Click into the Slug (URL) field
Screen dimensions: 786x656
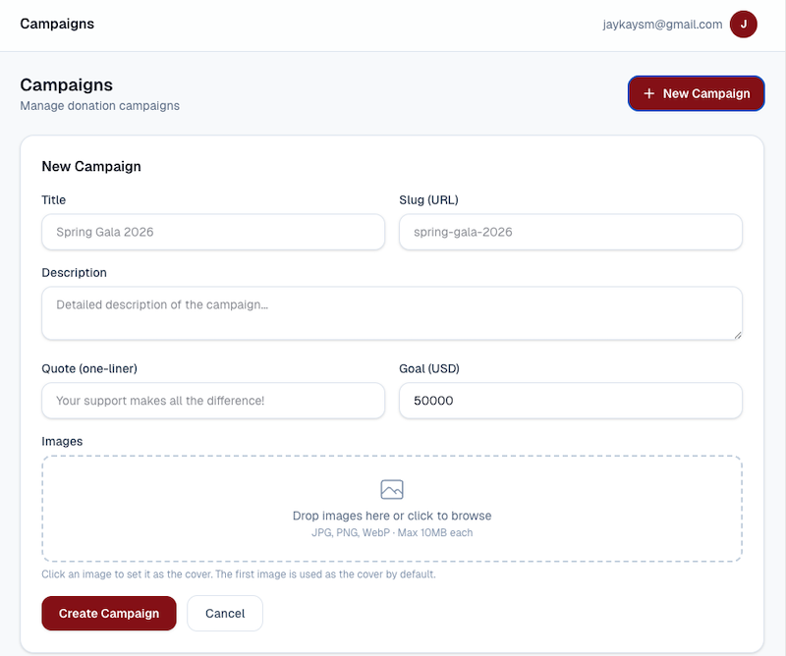coord(570,233)
